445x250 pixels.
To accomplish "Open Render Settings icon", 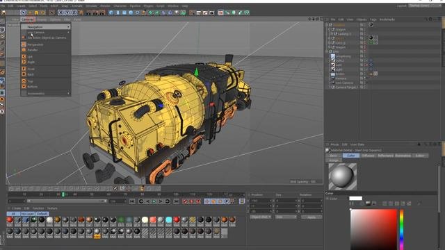I will click(102, 12).
